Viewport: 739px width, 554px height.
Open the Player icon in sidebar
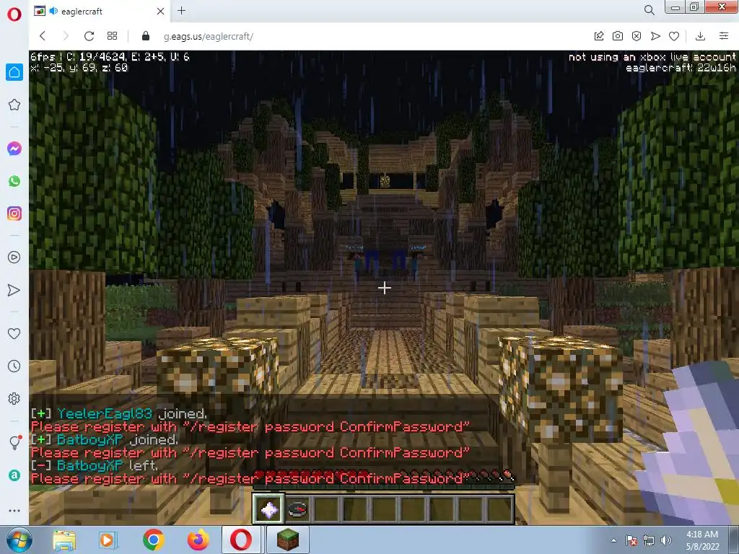pyautogui.click(x=14, y=258)
